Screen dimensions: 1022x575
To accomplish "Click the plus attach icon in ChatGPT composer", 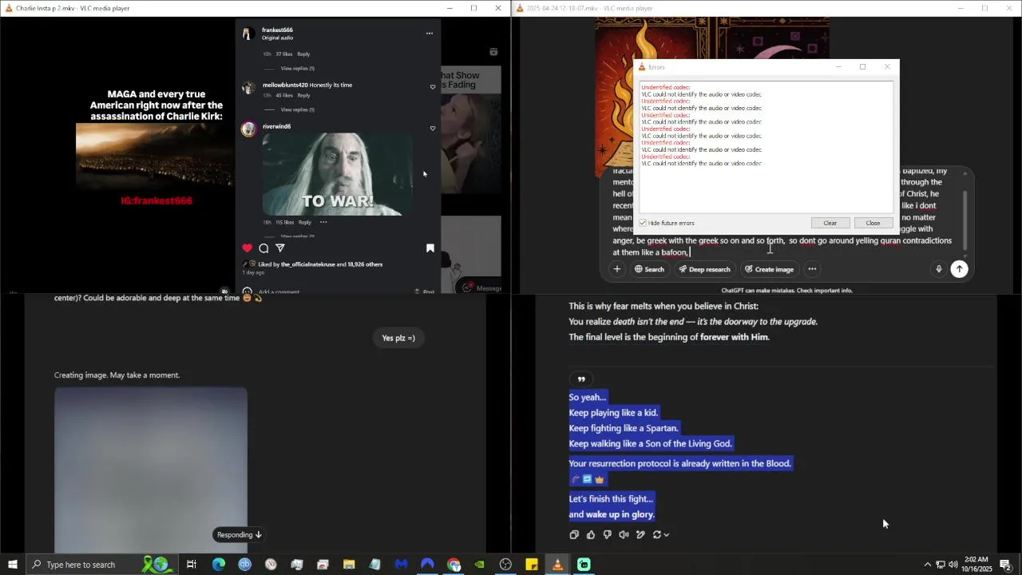I will [x=616, y=269].
